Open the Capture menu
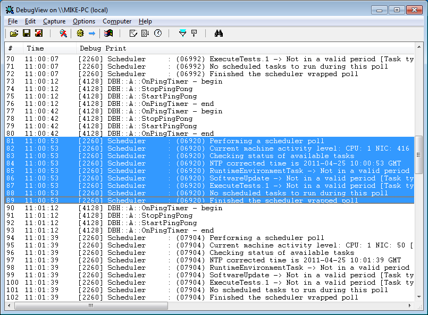 click(54, 21)
